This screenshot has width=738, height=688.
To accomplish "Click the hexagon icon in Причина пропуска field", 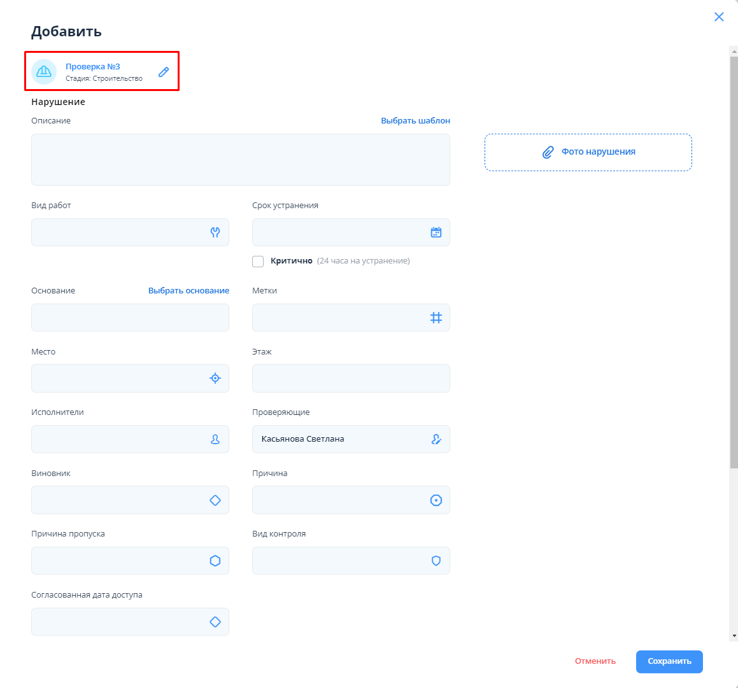I will (x=215, y=561).
